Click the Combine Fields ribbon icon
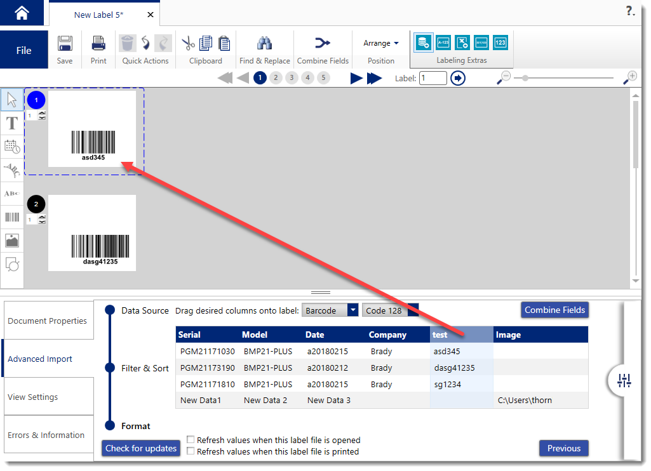This screenshot has height=471, width=651. coord(323,43)
